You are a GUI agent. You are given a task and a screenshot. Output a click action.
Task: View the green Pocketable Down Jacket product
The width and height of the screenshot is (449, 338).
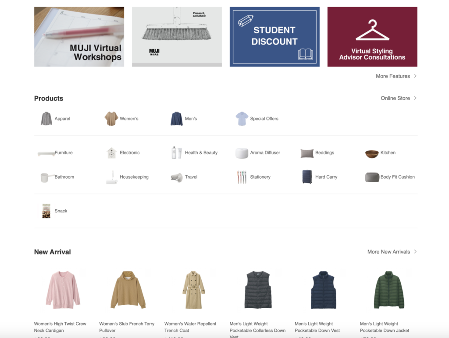pyautogui.click(x=389, y=290)
